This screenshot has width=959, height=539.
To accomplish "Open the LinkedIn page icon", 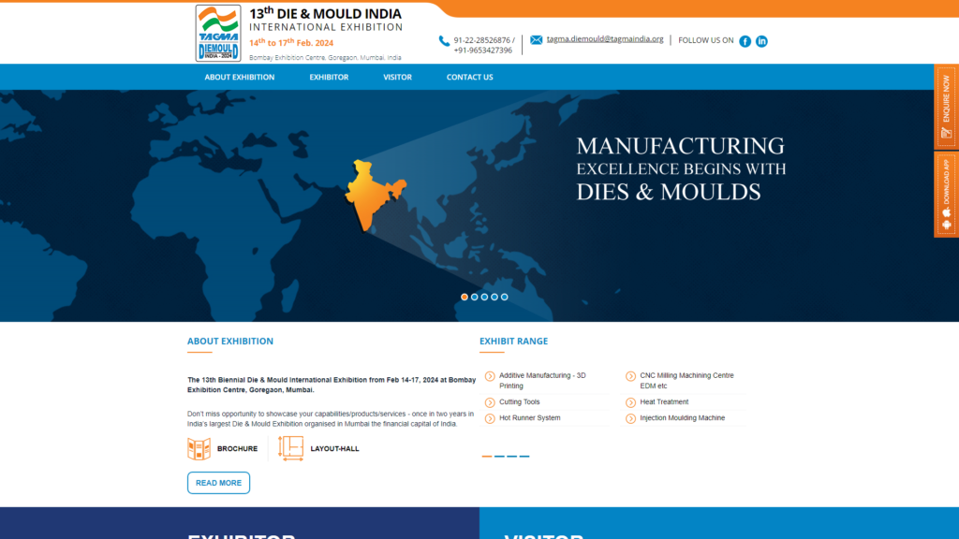I will pyautogui.click(x=761, y=41).
